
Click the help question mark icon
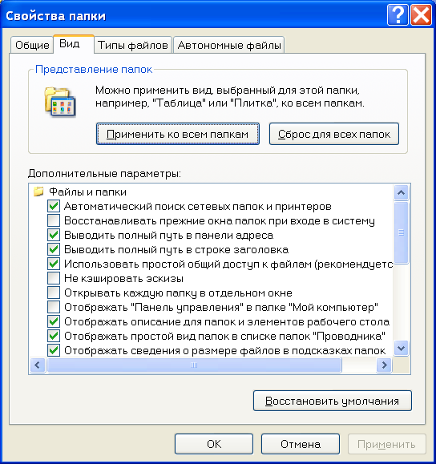398,14
